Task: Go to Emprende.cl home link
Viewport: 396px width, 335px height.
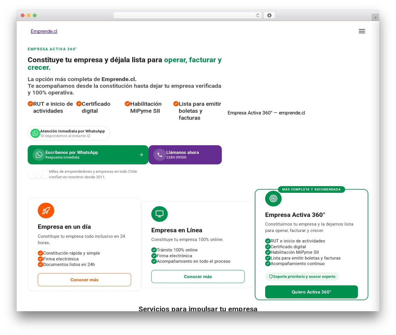Action: tap(44, 31)
